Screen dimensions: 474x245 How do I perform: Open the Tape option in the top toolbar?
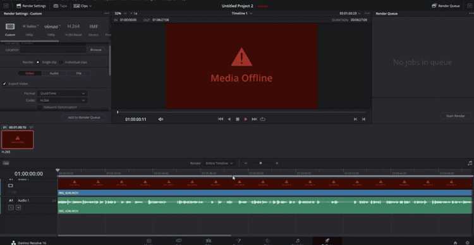click(x=60, y=6)
